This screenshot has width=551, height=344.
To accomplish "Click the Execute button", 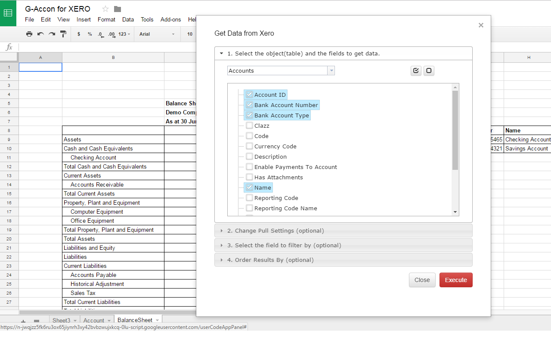I will tap(456, 280).
